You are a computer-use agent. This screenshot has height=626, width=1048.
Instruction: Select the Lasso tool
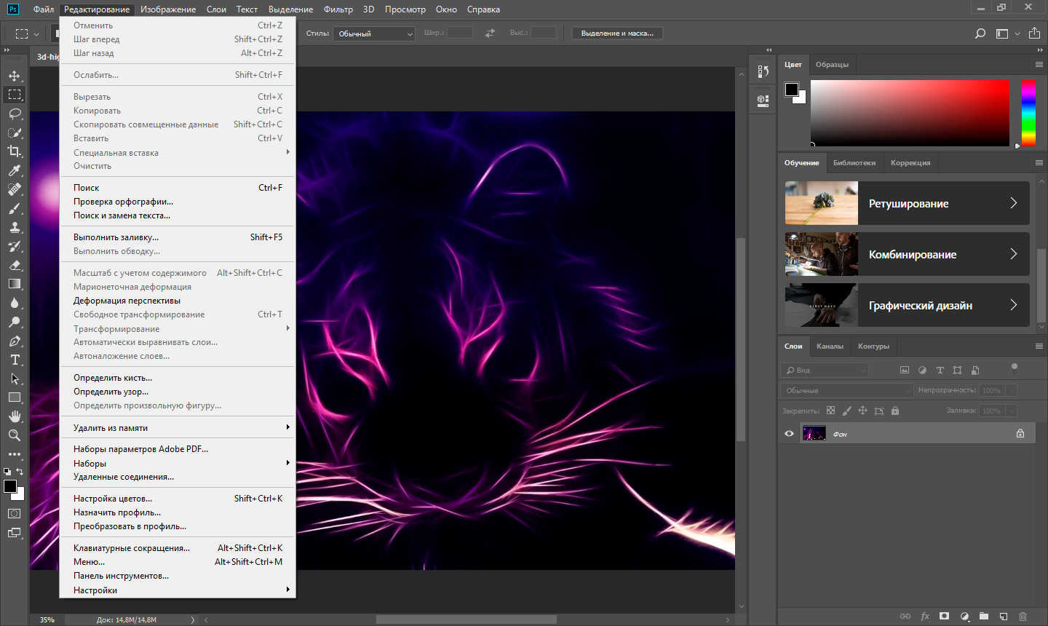pyautogui.click(x=15, y=114)
